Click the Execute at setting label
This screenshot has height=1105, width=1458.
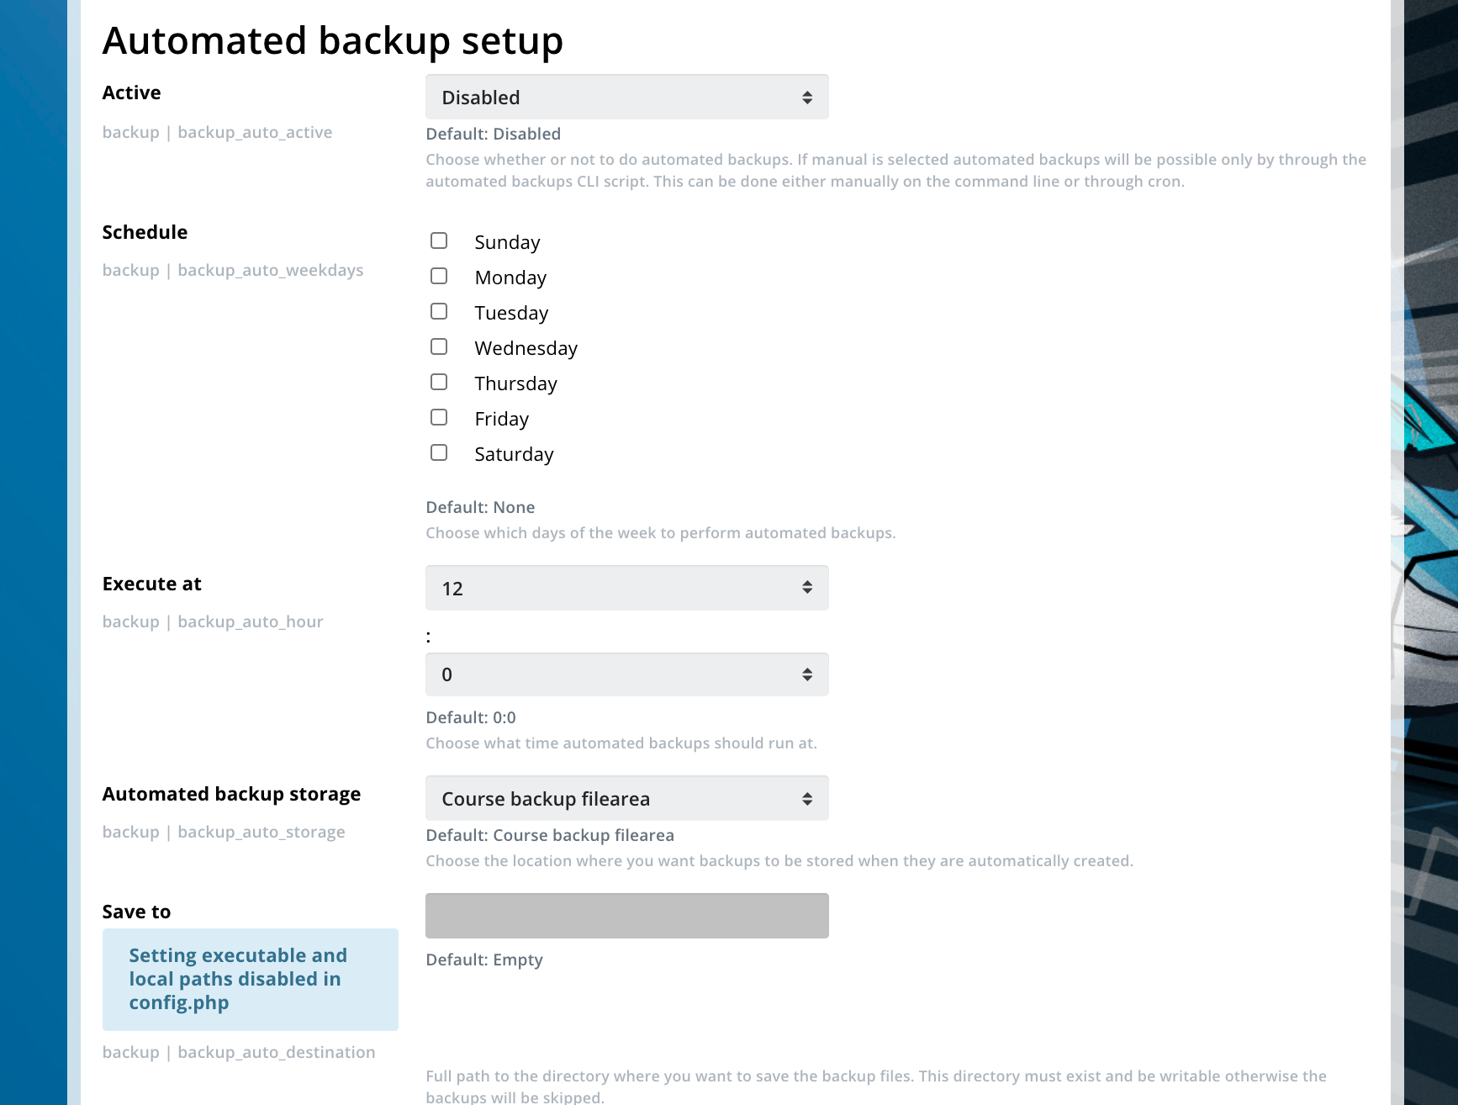[x=152, y=584]
